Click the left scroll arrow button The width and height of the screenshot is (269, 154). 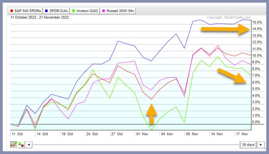tap(29, 145)
